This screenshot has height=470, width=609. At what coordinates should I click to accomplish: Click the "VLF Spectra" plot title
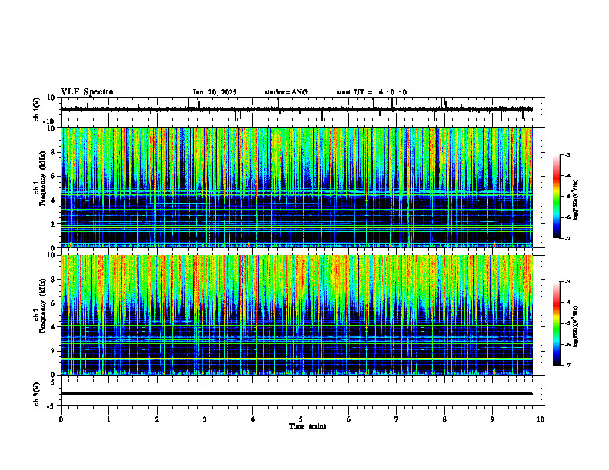(87, 92)
